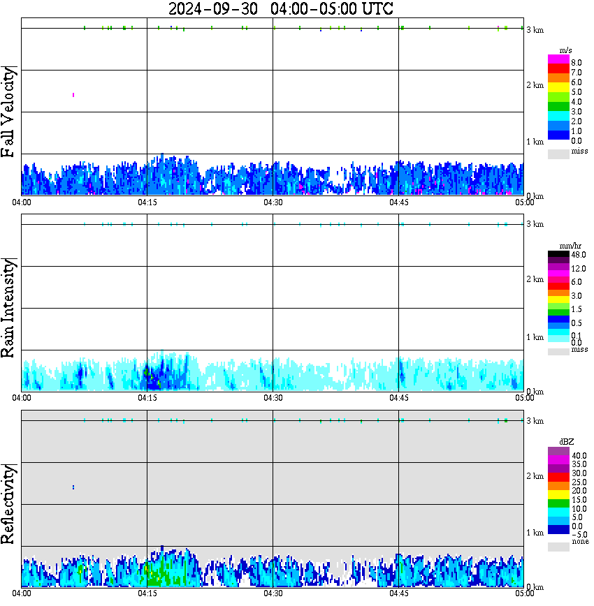Click the '2 km' label of Reflectivity plot
Viewport: 594px width, 606px height.
pyautogui.click(x=535, y=476)
